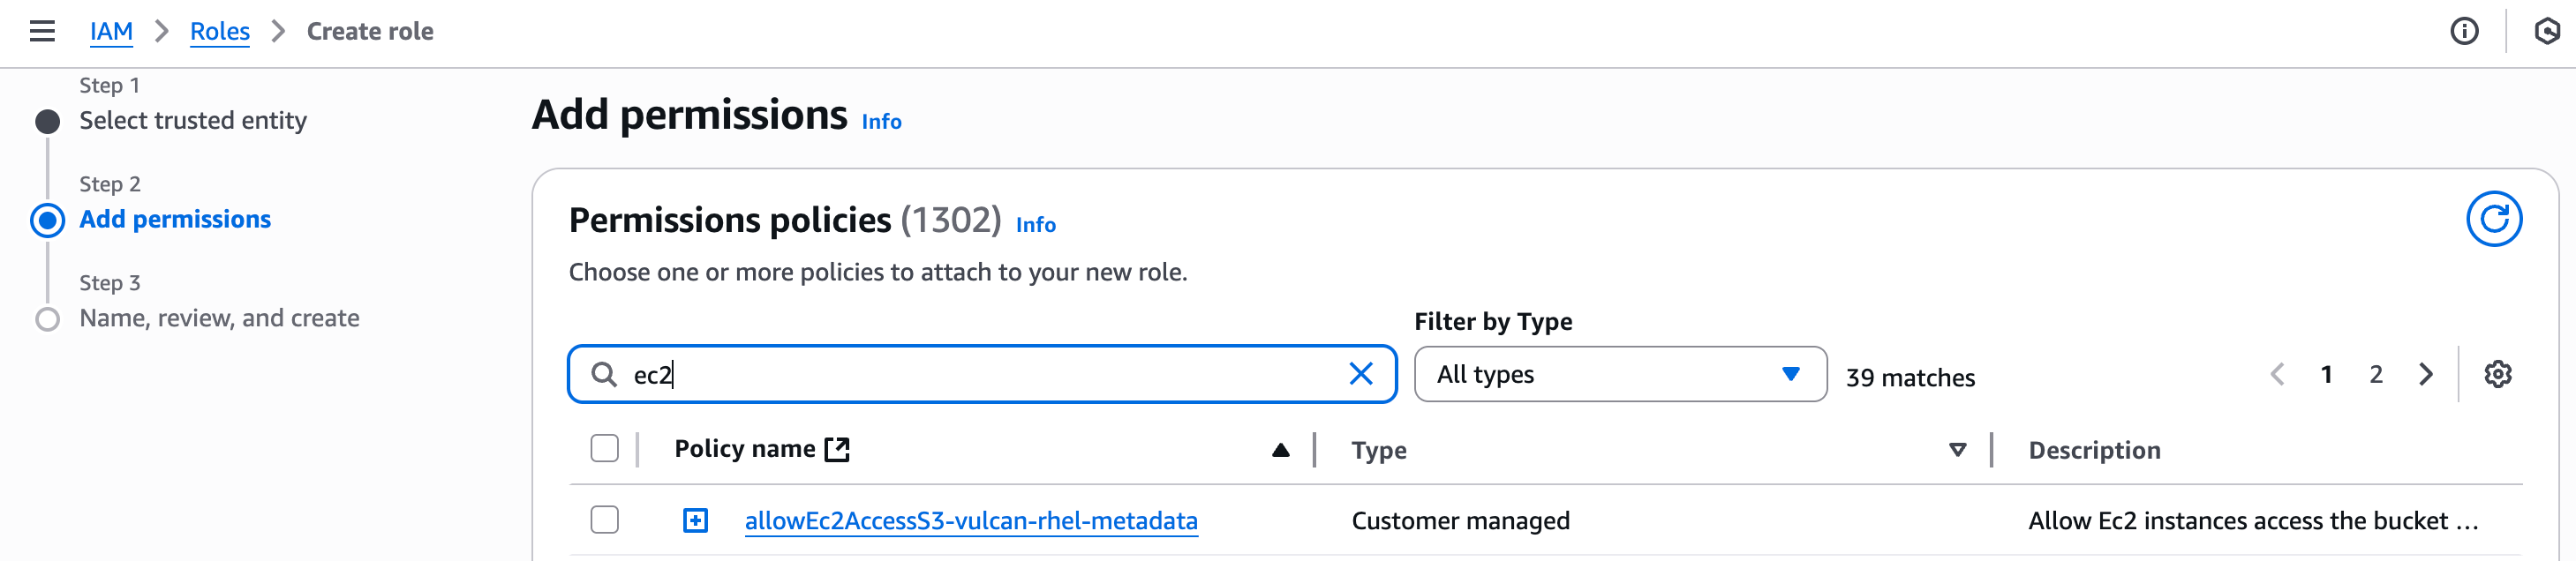
Task: Refresh the permissions policies list
Action: (2493, 219)
